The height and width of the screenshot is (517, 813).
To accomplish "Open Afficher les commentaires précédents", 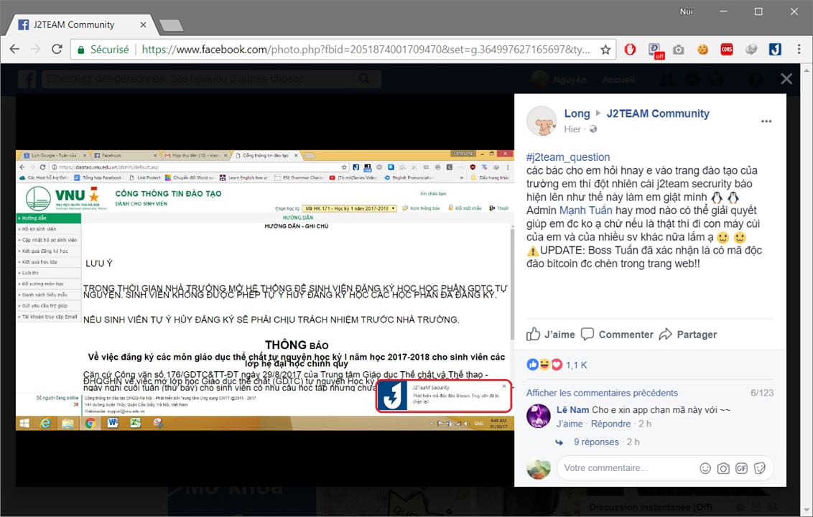I will click(x=602, y=393).
